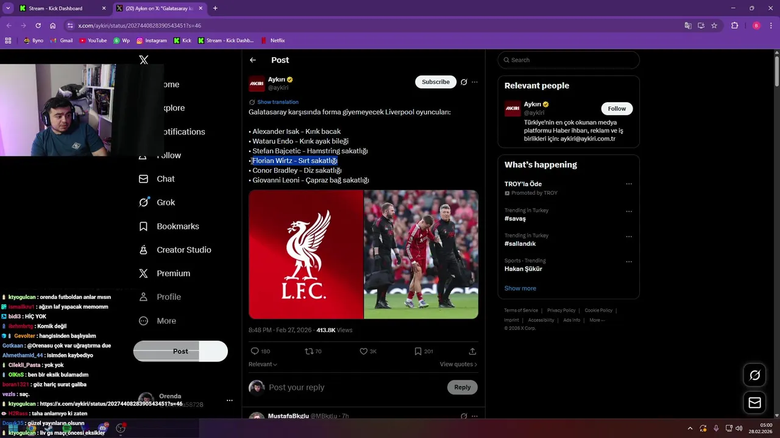Open Grok in the X sidebar
This screenshot has height=438, width=780.
click(157, 203)
